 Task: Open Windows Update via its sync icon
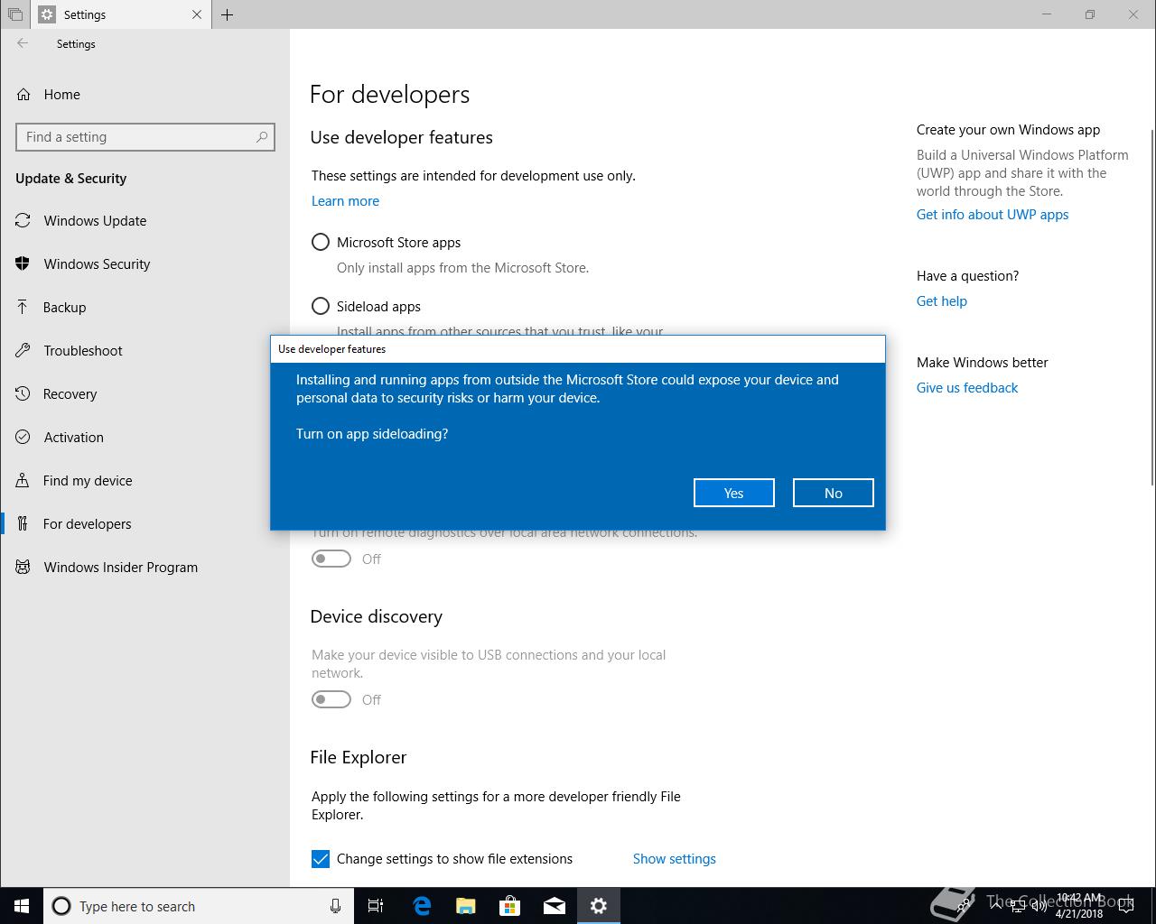point(23,221)
